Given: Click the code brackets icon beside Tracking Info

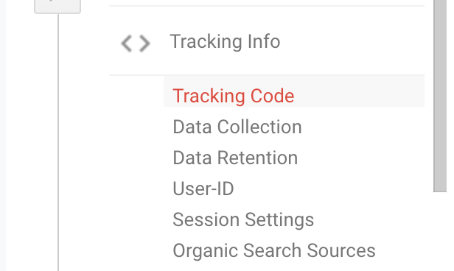Looking at the screenshot, I should (x=136, y=43).
